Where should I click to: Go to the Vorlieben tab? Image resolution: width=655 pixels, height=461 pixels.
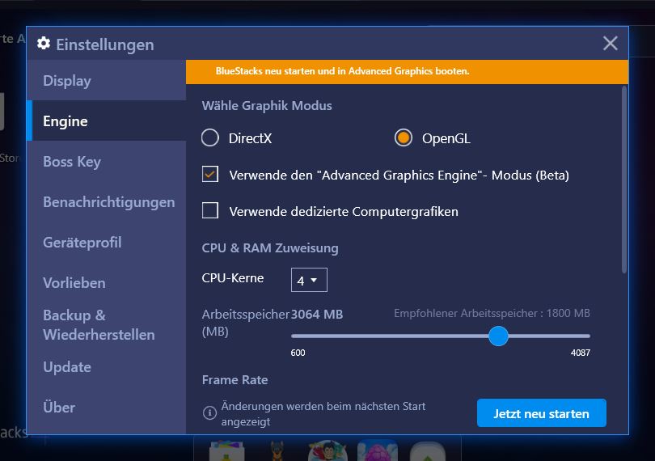107,283
